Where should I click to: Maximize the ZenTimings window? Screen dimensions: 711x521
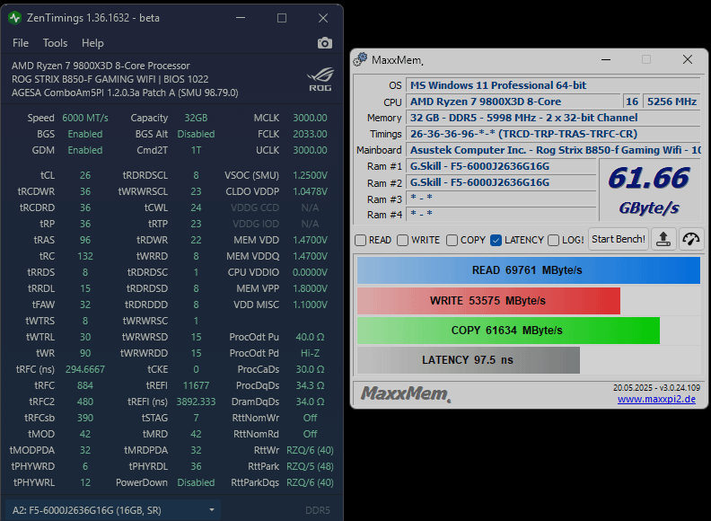pyautogui.click(x=282, y=18)
